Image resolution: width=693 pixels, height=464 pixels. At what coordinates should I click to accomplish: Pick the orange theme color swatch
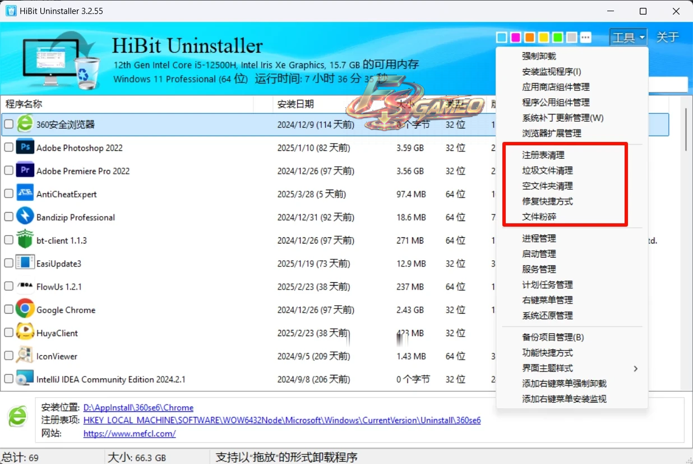pos(530,38)
